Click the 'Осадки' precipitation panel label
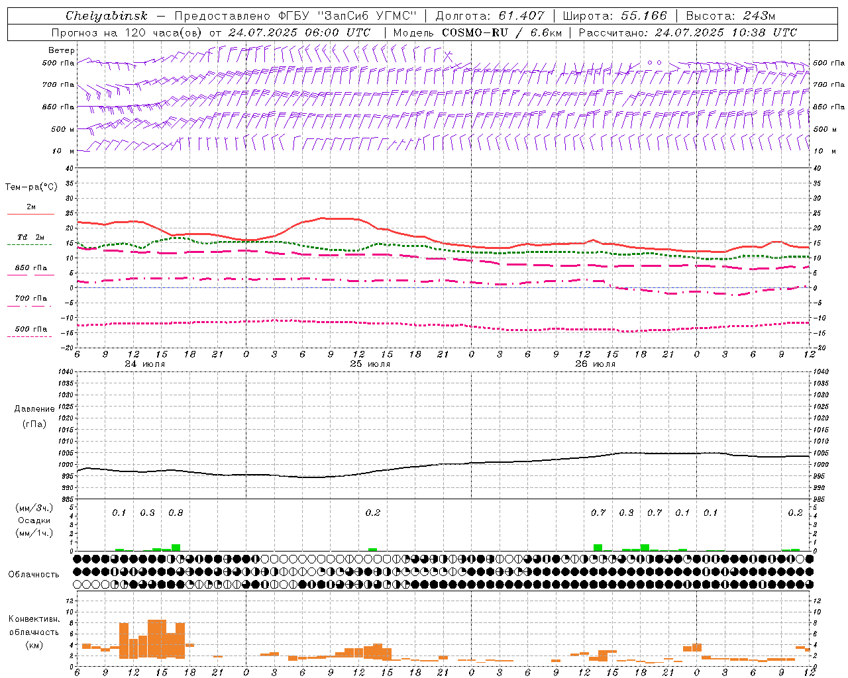The width and height of the screenshot is (848, 678). click(x=34, y=520)
